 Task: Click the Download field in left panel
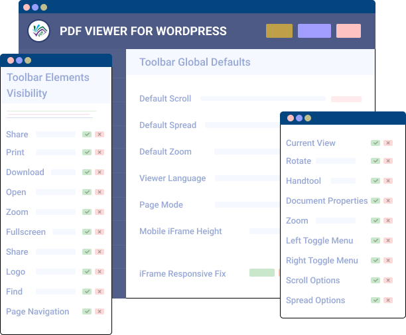point(63,172)
